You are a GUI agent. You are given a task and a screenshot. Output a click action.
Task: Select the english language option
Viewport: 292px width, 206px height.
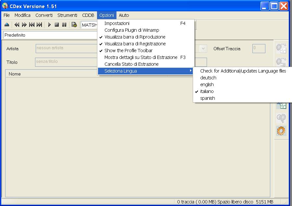(207, 85)
